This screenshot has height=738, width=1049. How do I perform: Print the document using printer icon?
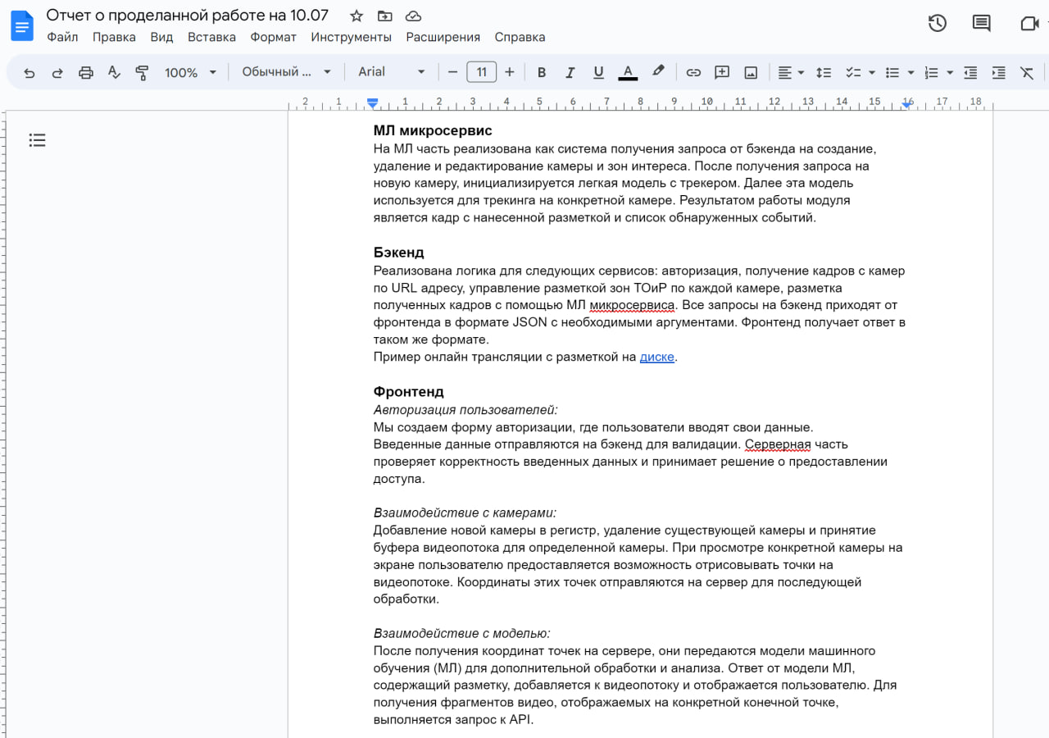tap(86, 73)
